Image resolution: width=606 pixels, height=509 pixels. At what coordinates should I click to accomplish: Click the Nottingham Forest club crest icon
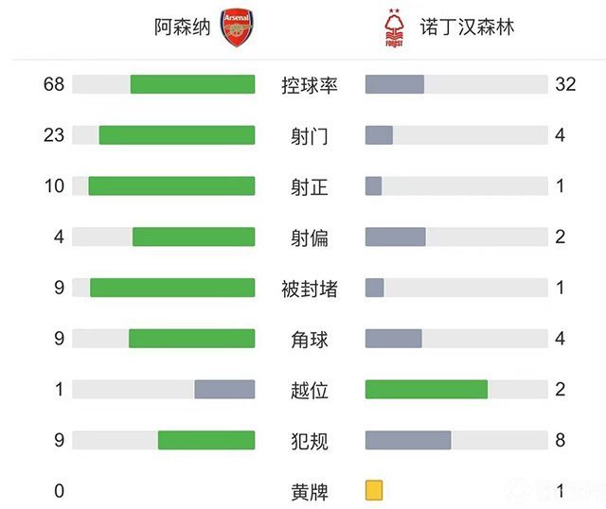click(x=390, y=28)
